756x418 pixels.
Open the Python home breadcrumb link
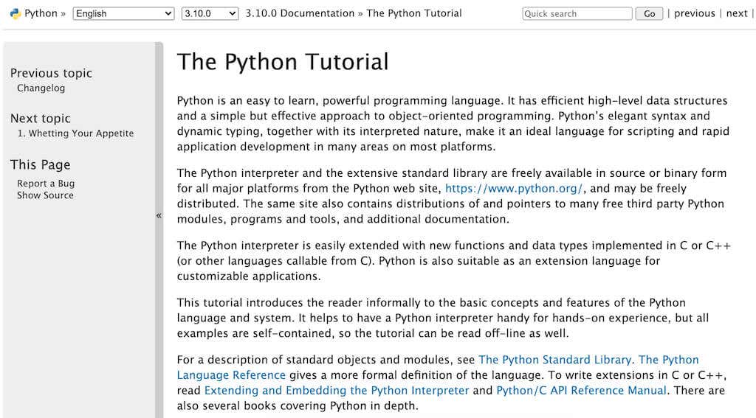[41, 13]
